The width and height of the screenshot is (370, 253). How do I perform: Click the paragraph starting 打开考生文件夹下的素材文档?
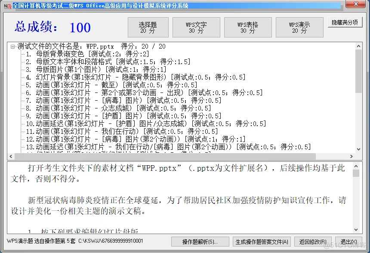pos(178,173)
